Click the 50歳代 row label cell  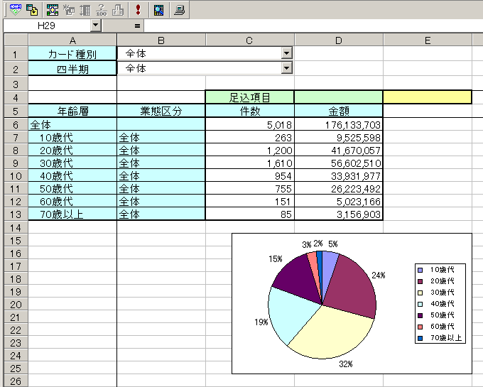(x=72, y=188)
